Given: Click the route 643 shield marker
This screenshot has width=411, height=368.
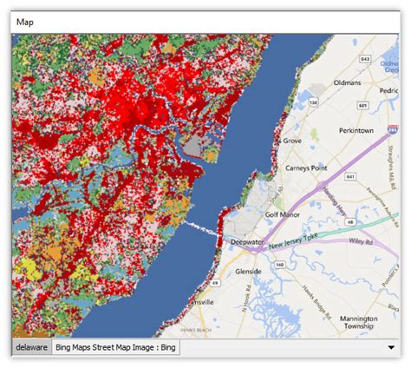Looking at the screenshot, I should coord(365,59).
